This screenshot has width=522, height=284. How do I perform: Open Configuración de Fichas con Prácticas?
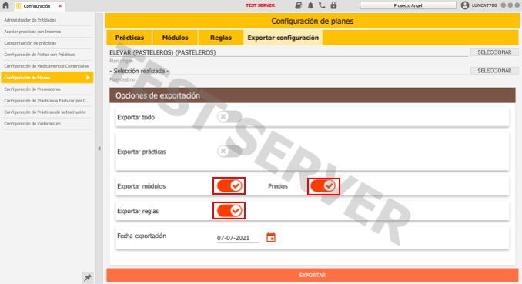click(47, 55)
